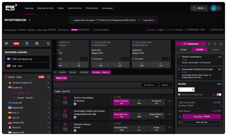This screenshot has width=227, height=136.
Task: Expand England leagues in sidebar
Action: [x=48, y=108]
